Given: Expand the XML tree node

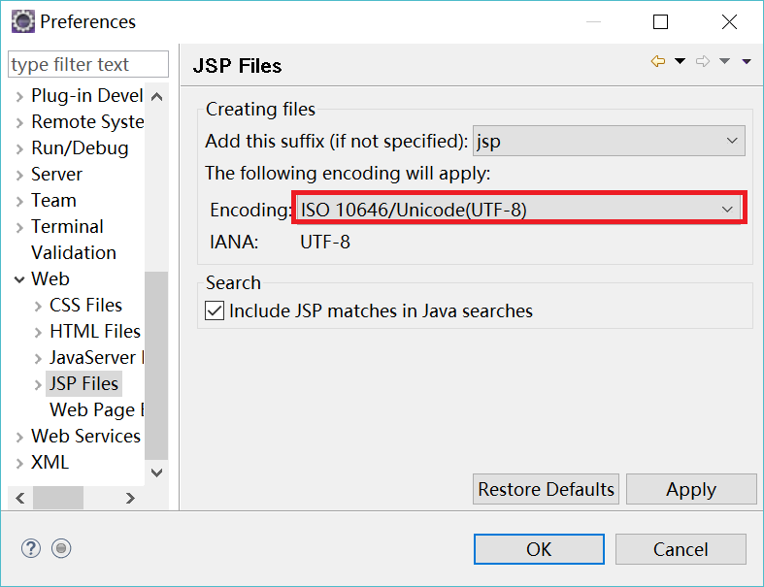Looking at the screenshot, I should pos(19,463).
